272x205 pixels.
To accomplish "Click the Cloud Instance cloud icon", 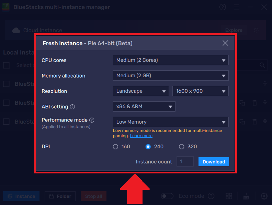I will tap(16, 31).
